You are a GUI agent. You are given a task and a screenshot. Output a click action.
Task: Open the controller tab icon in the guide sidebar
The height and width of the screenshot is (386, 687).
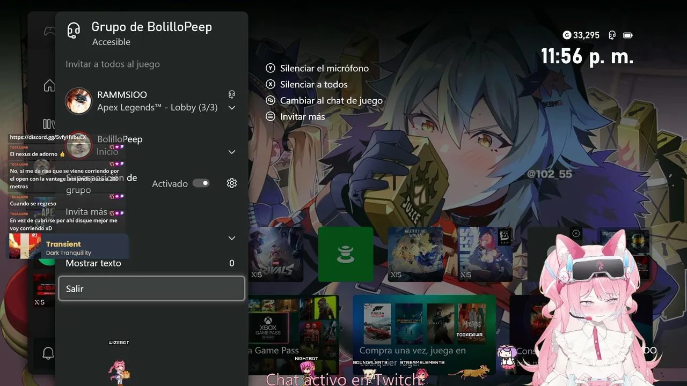[49, 31]
